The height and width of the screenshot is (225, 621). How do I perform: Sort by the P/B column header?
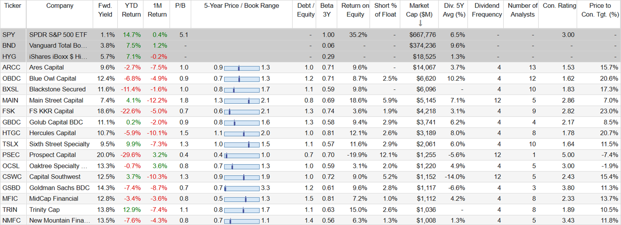[x=181, y=6]
